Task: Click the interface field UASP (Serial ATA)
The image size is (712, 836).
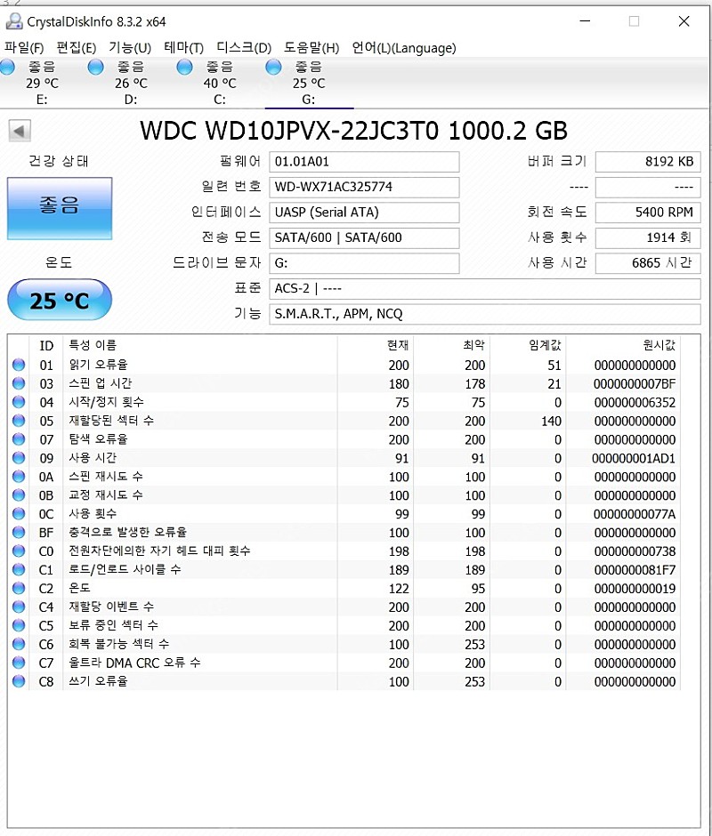Action: coord(364,213)
